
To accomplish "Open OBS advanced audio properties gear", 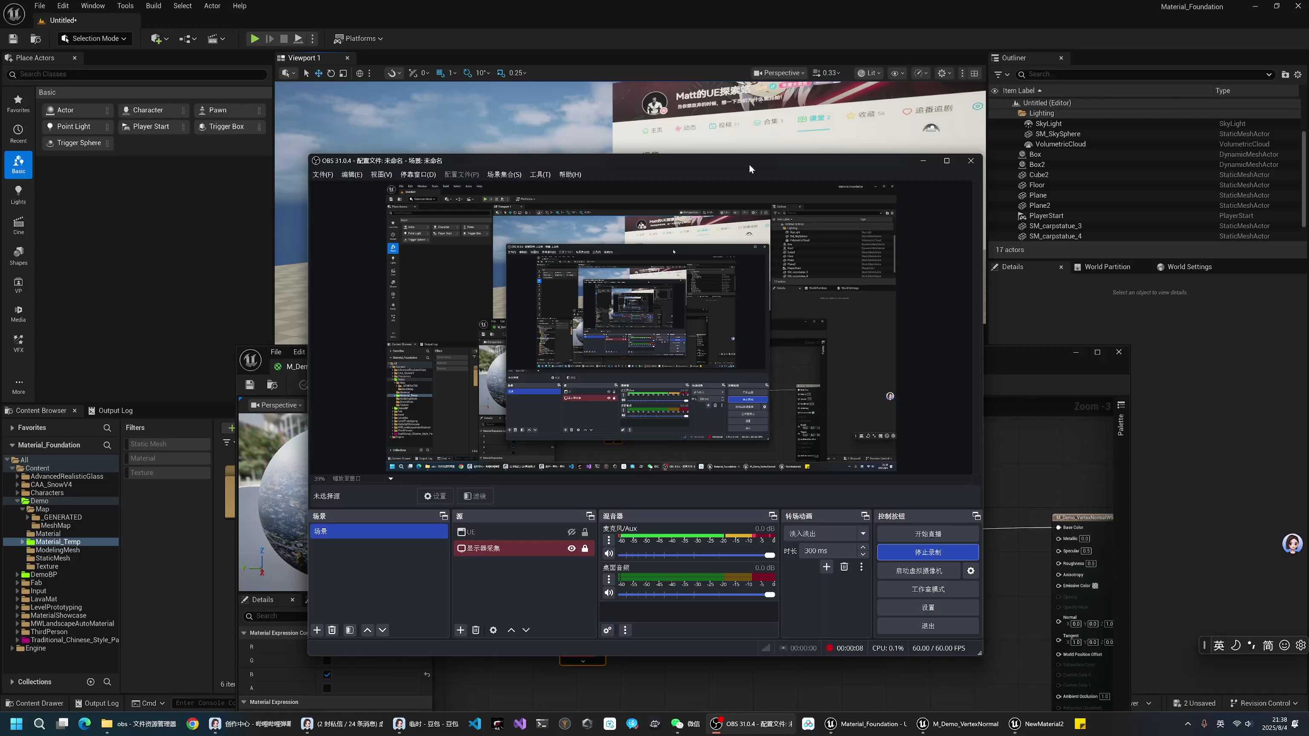I will point(607,630).
